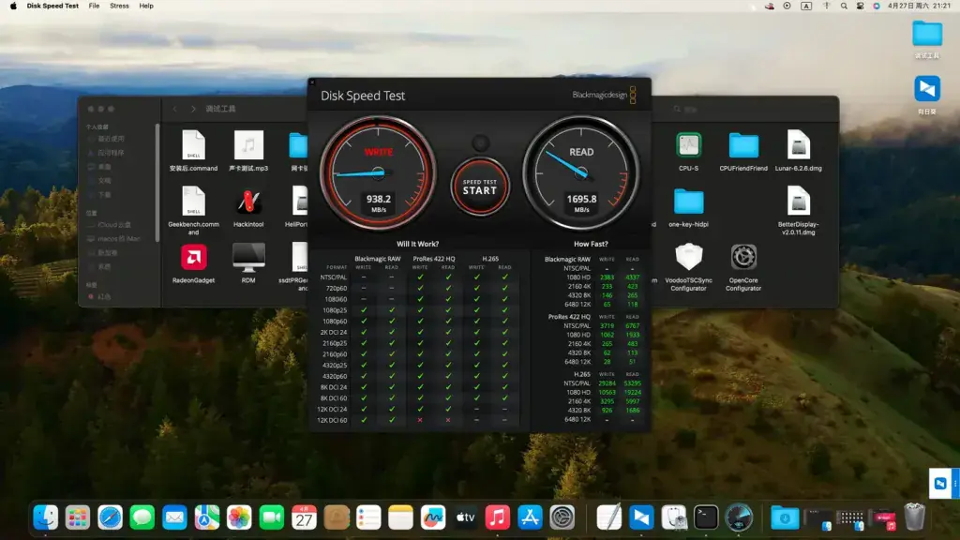Image resolution: width=960 pixels, height=540 pixels.
Task: Select CPU-S app in Finder
Action: pos(689,151)
